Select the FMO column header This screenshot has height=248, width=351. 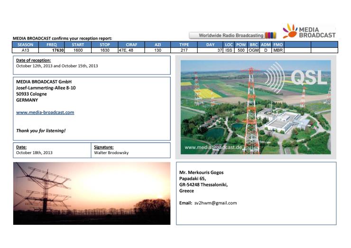tap(278, 45)
